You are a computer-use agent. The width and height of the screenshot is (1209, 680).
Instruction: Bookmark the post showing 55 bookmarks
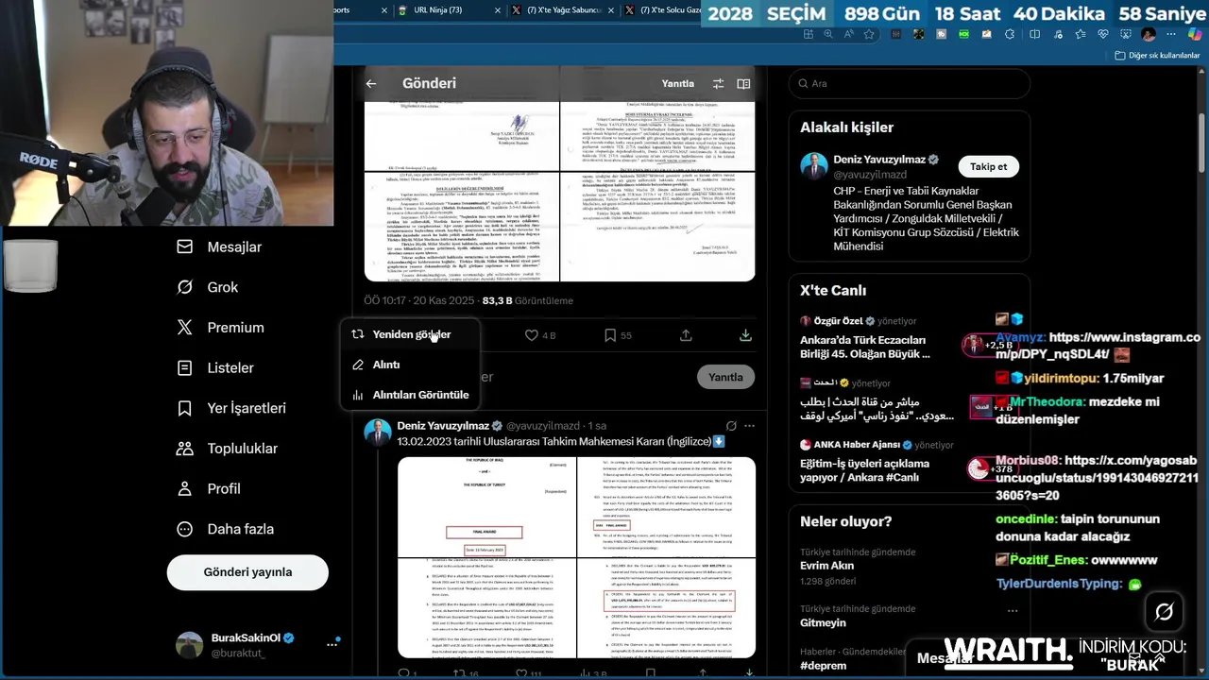[619, 335]
